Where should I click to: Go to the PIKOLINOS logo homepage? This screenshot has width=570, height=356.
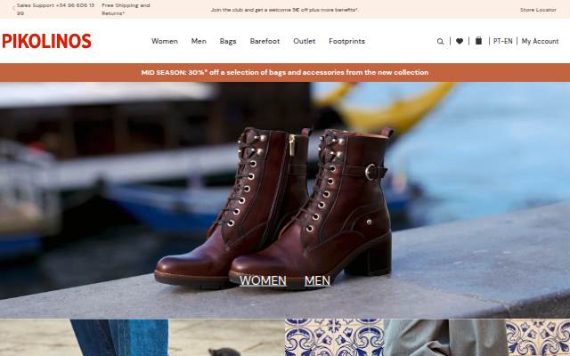[47, 41]
